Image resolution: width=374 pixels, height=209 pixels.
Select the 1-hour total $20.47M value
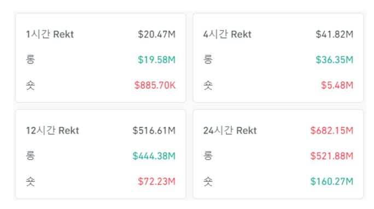click(x=157, y=34)
